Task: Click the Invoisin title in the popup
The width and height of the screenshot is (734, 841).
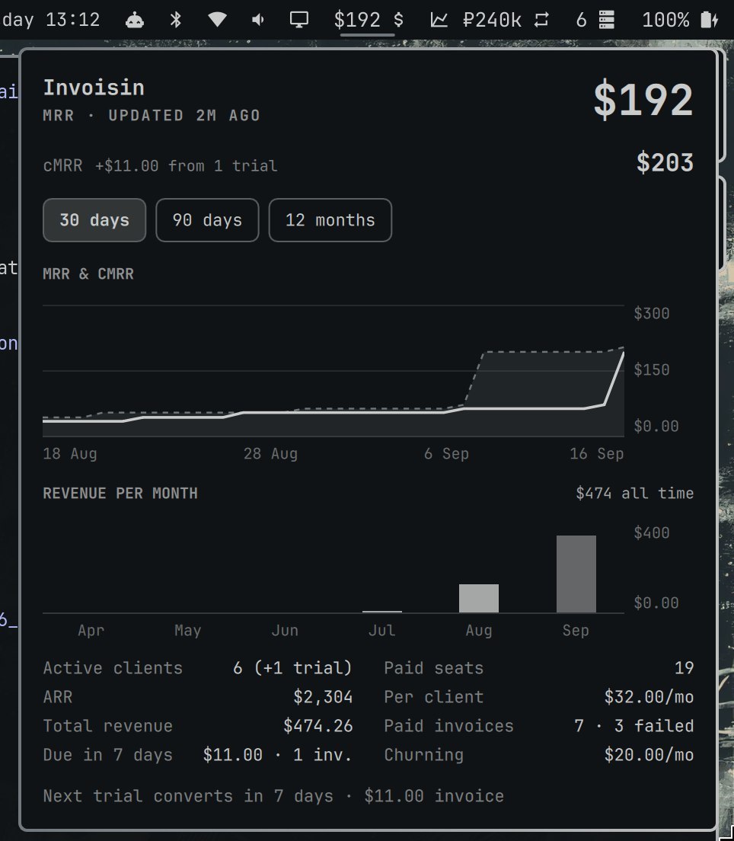Action: click(94, 88)
